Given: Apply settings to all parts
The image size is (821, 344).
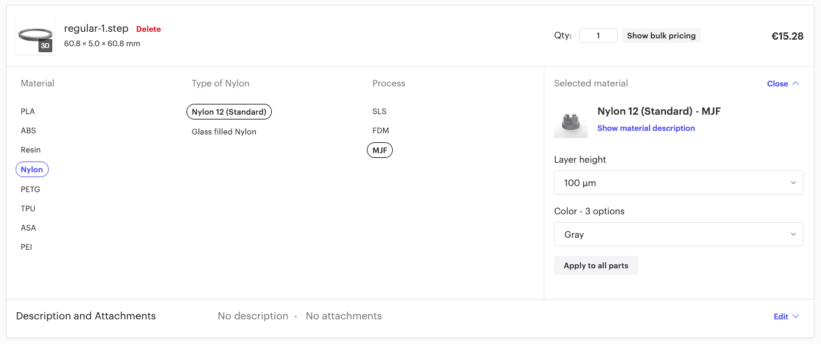Looking at the screenshot, I should [595, 265].
